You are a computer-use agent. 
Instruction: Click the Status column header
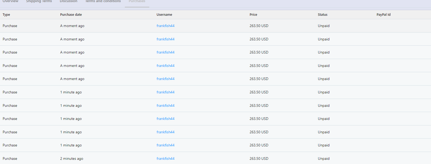click(322, 15)
